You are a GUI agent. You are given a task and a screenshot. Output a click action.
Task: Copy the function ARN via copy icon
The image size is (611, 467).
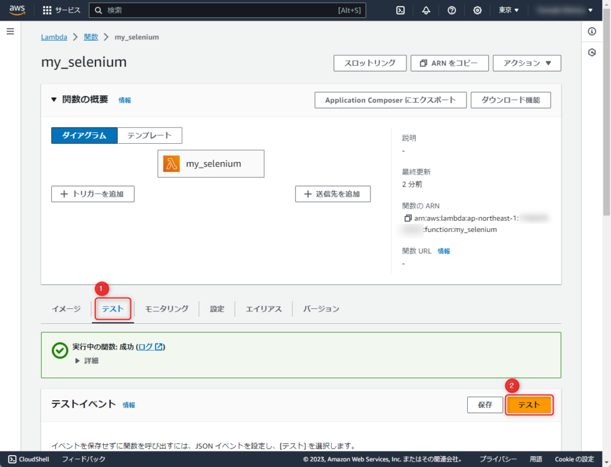click(x=408, y=218)
